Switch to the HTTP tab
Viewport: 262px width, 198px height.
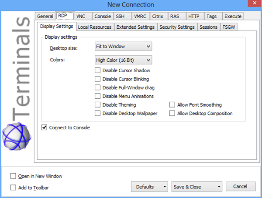[195, 17]
